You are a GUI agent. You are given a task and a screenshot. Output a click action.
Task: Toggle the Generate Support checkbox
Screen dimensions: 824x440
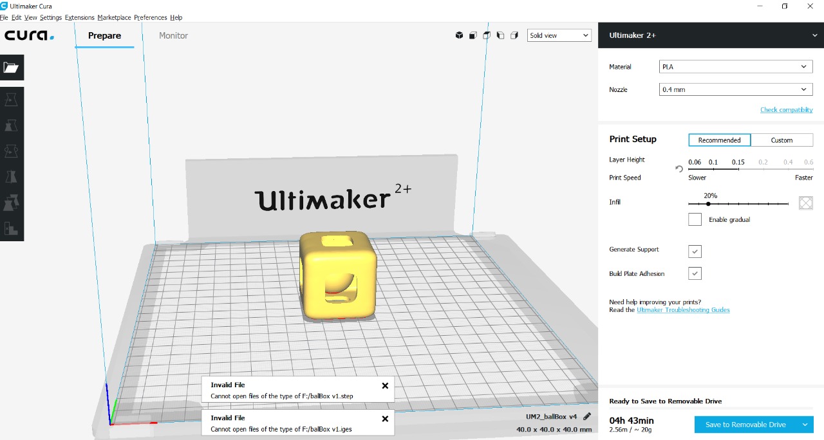[x=695, y=251]
